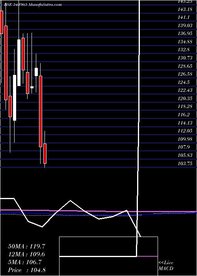The width and height of the screenshot is (197, 276).
Task: Select the 128.65 price label
Action: [x=185, y=66]
